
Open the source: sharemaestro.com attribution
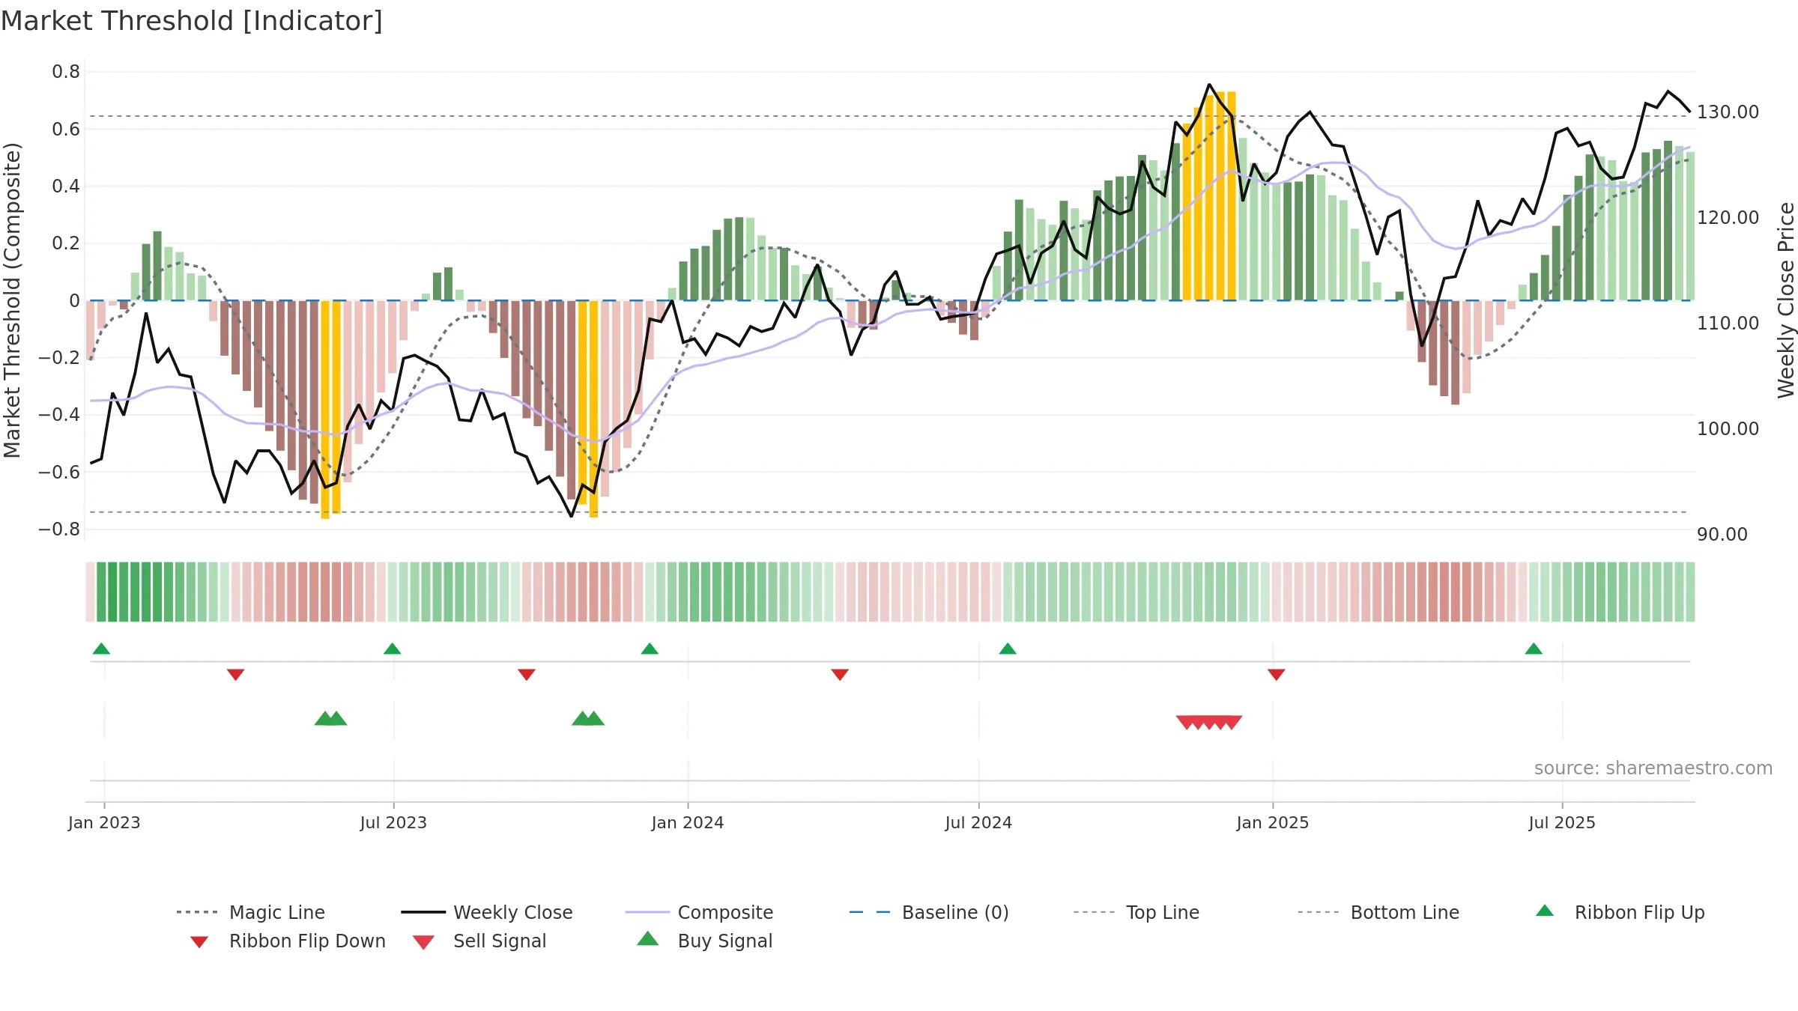point(1653,768)
